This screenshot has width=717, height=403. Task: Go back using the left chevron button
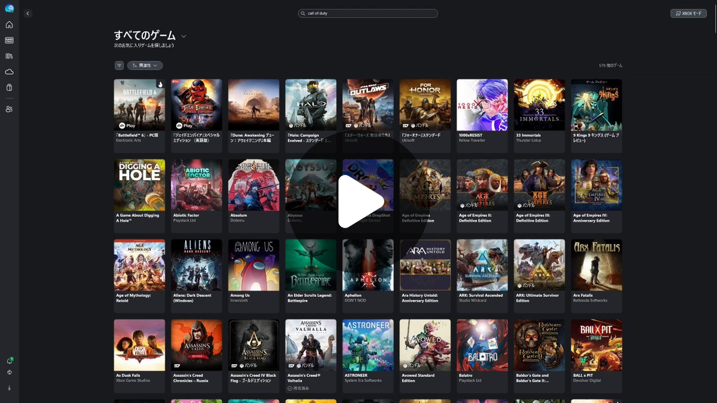[x=27, y=13]
